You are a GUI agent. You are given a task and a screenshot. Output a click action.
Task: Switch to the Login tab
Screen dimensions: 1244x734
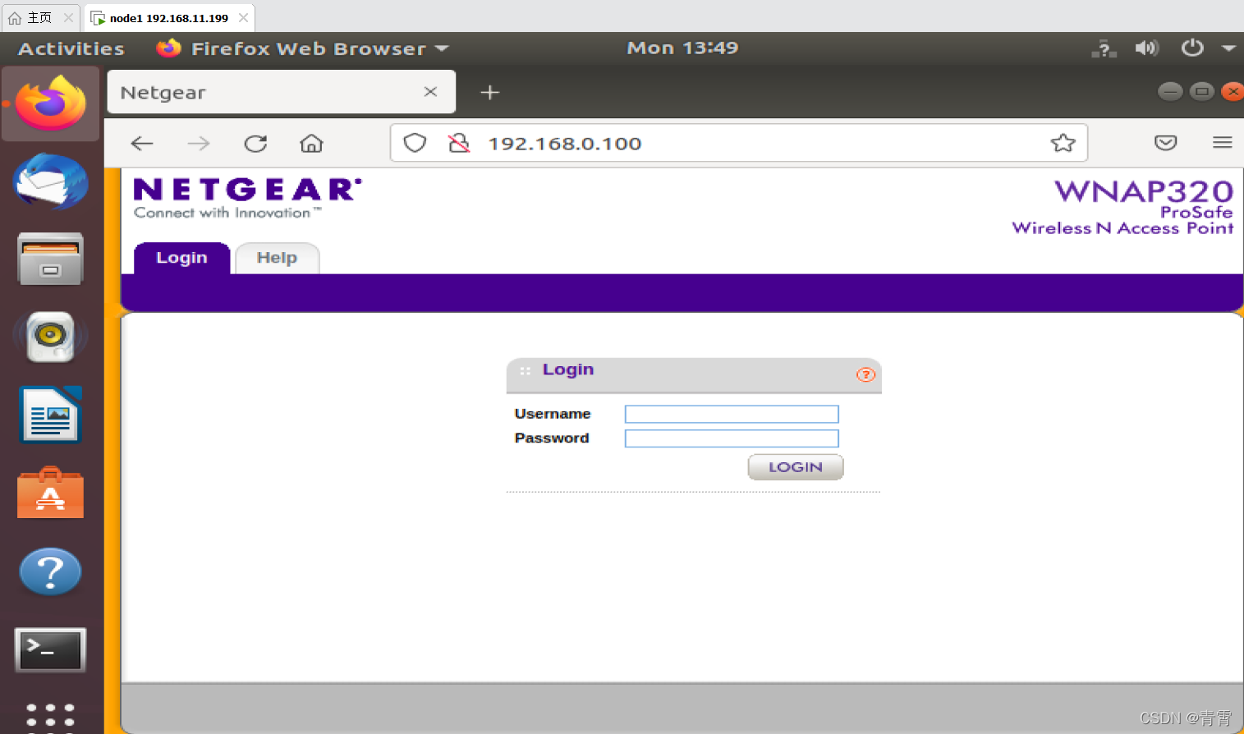point(182,258)
